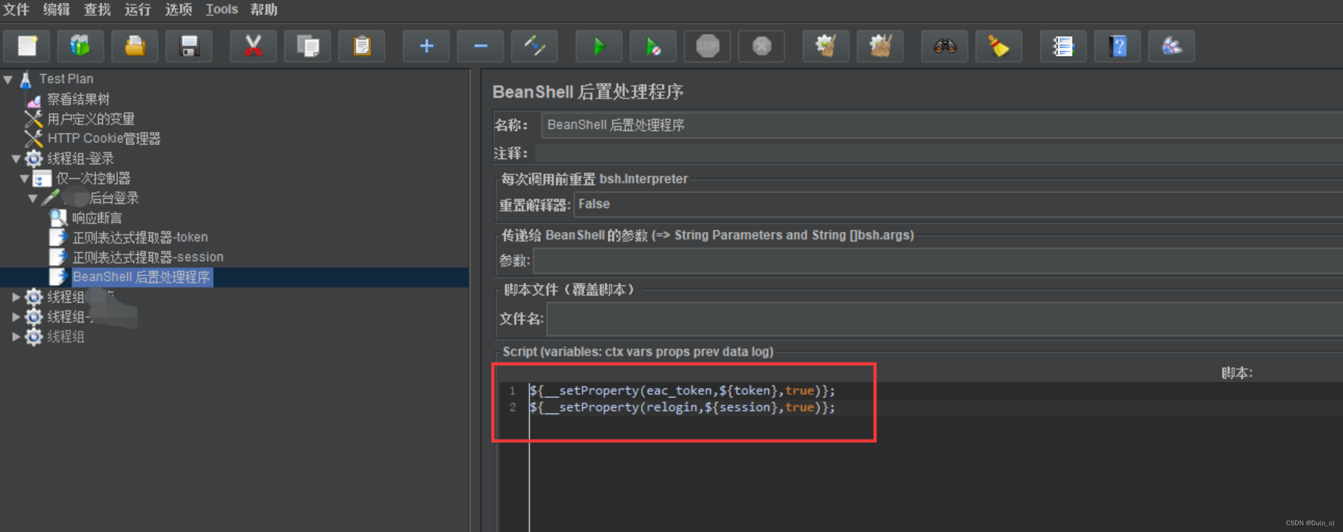Open the 查找 menu
Screen dimensions: 1343x532
(x=97, y=9)
